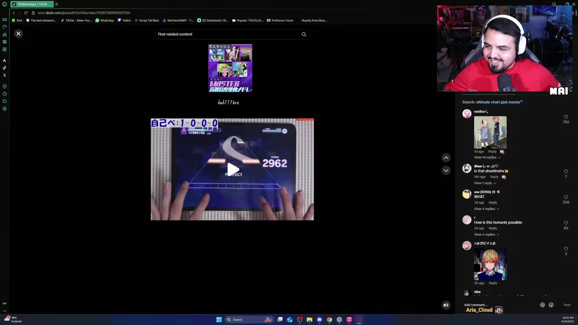Reply to the WHAT comment
Screen dimensions: 578x325
coord(493,203)
